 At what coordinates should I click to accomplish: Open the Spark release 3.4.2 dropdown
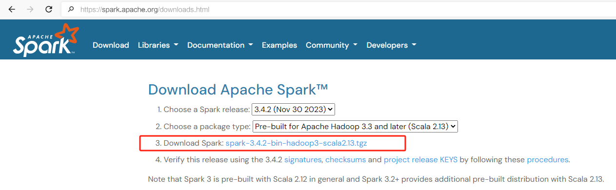(293, 110)
